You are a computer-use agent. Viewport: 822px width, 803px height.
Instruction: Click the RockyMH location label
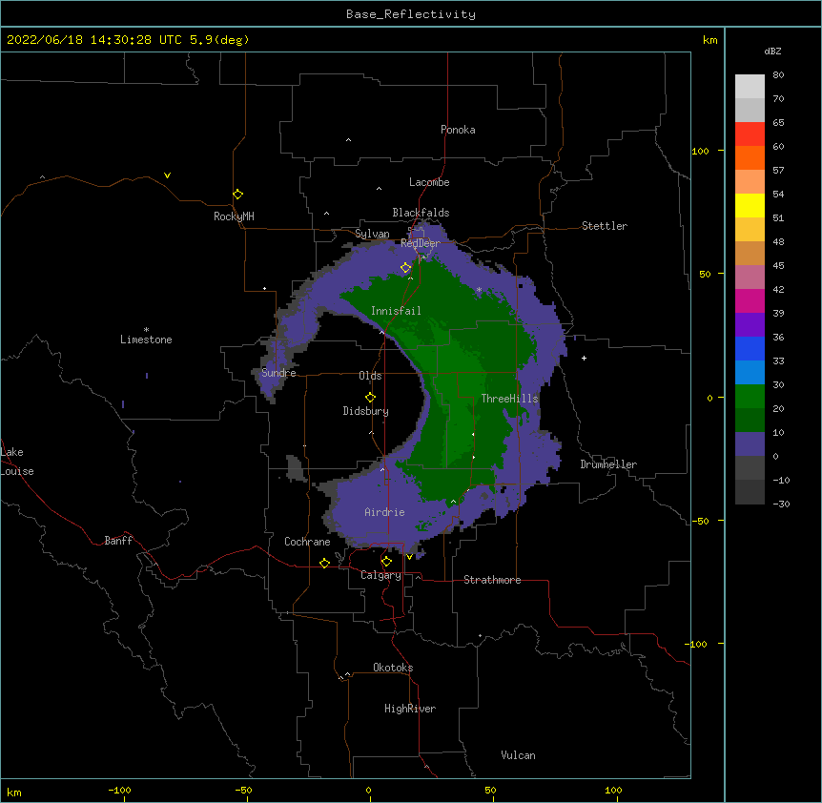point(234,216)
